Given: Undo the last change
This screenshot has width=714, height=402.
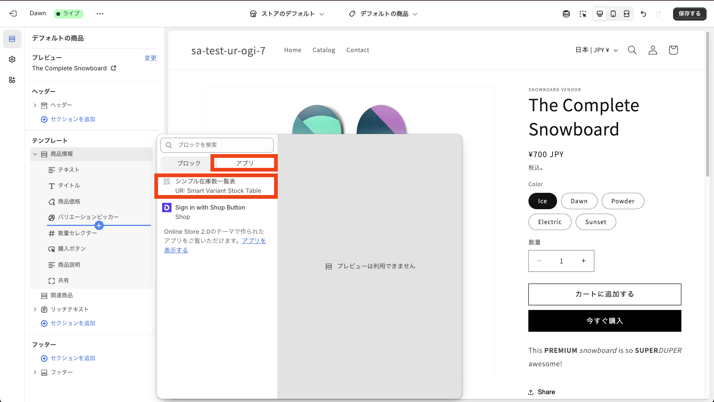Looking at the screenshot, I should 644,14.
